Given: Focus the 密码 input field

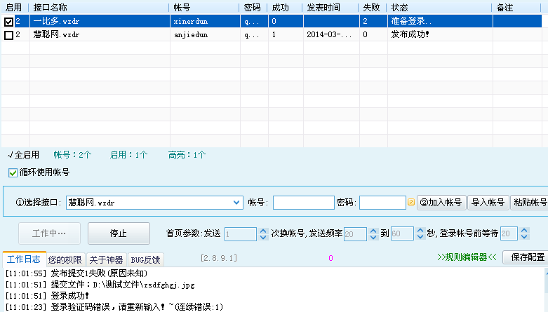Looking at the screenshot, I should [x=382, y=203].
